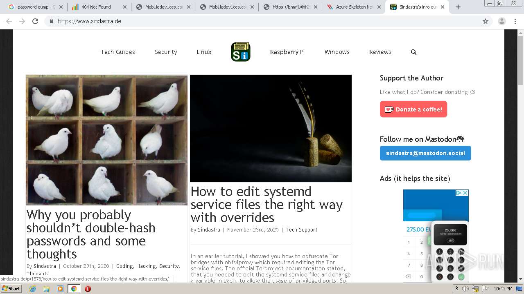Click the Donate a coffee button
524x294 pixels.
[413, 109]
